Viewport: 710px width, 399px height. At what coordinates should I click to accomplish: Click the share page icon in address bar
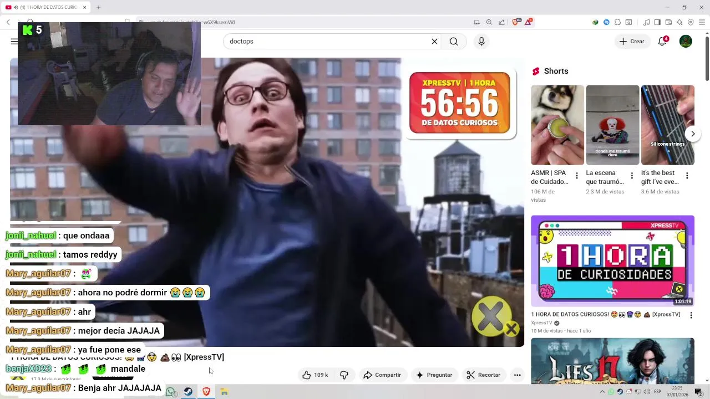point(502,22)
